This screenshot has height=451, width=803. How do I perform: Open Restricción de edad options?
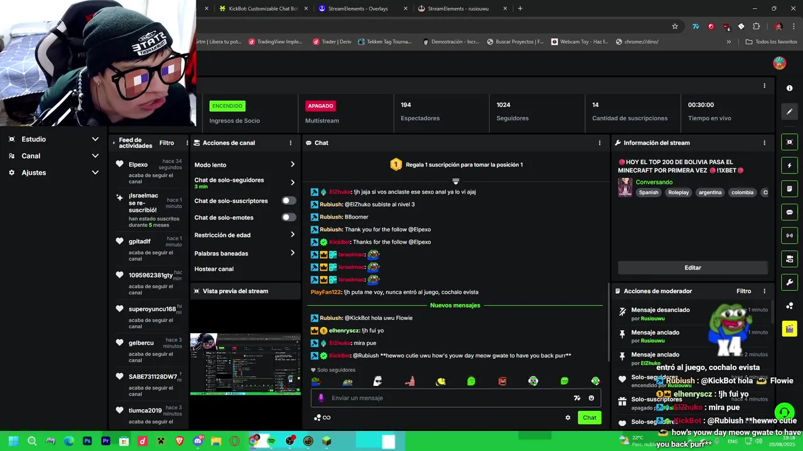pos(245,235)
